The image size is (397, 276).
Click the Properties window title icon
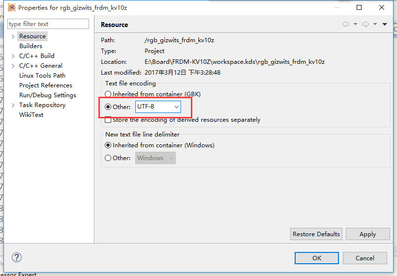[12, 7]
